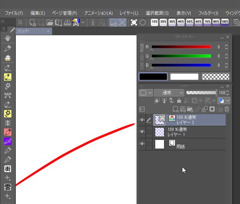Toggle clip to layer below

pos(157,101)
